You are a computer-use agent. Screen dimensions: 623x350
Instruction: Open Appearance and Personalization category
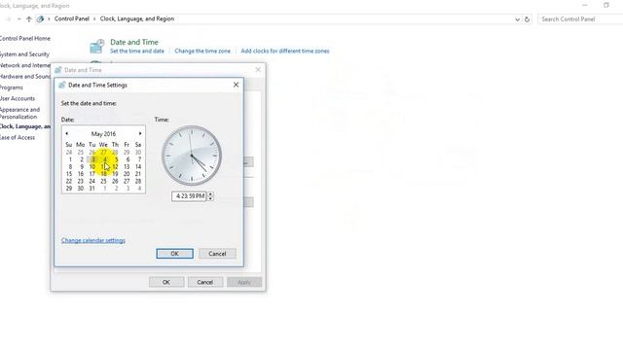click(x=19, y=113)
